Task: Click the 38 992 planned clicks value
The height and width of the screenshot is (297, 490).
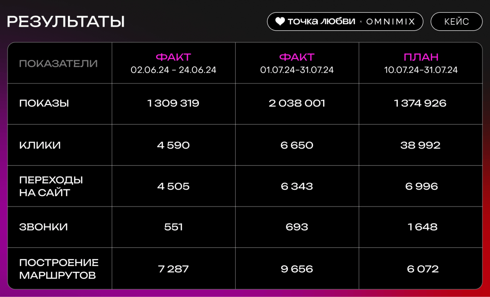Action: (421, 145)
